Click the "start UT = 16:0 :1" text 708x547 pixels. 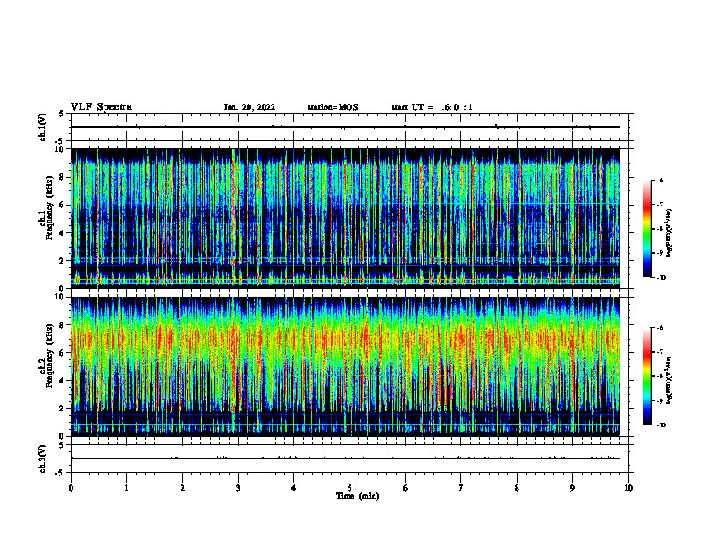[432, 107]
